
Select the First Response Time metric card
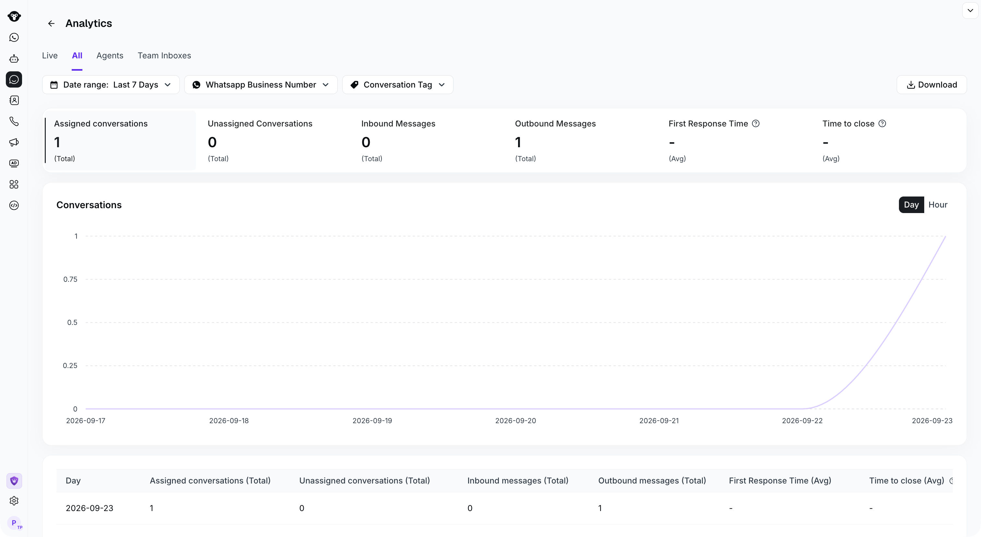(735, 140)
